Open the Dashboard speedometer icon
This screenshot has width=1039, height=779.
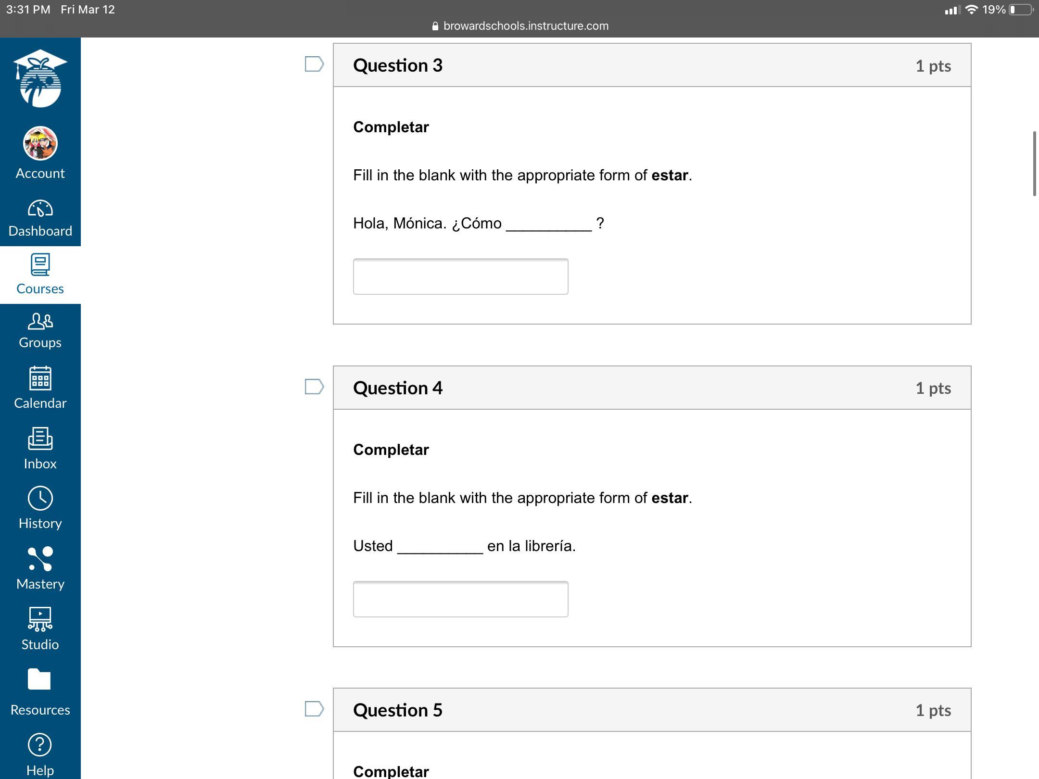point(40,209)
